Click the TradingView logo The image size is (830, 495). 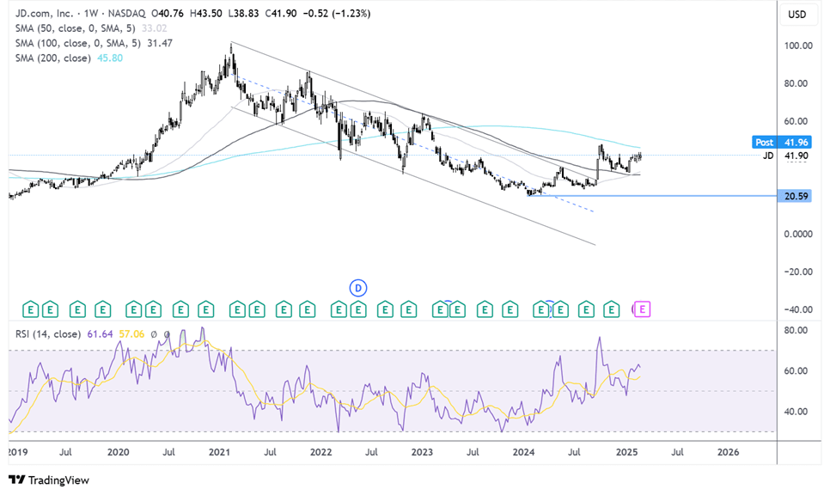[x=49, y=480]
